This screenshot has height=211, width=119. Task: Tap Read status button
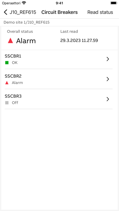click(x=100, y=12)
